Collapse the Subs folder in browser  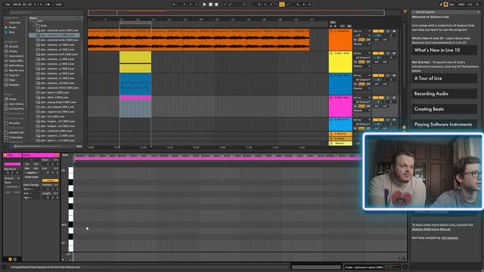coord(34,26)
